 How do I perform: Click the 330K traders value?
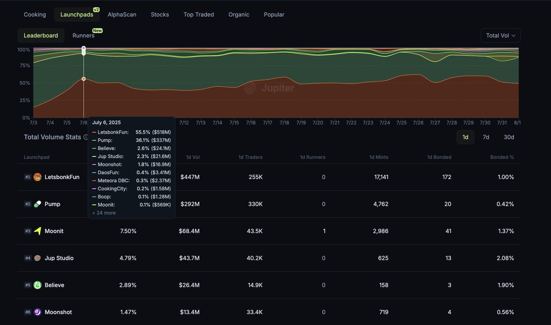(255, 204)
